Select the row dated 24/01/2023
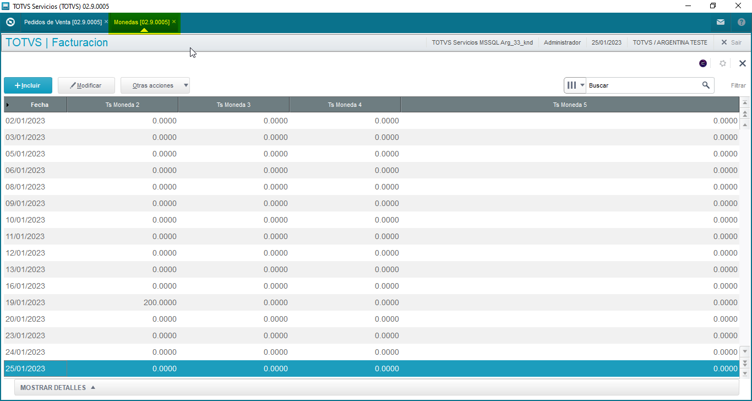Viewport: 752px width, 401px height. click(x=372, y=352)
